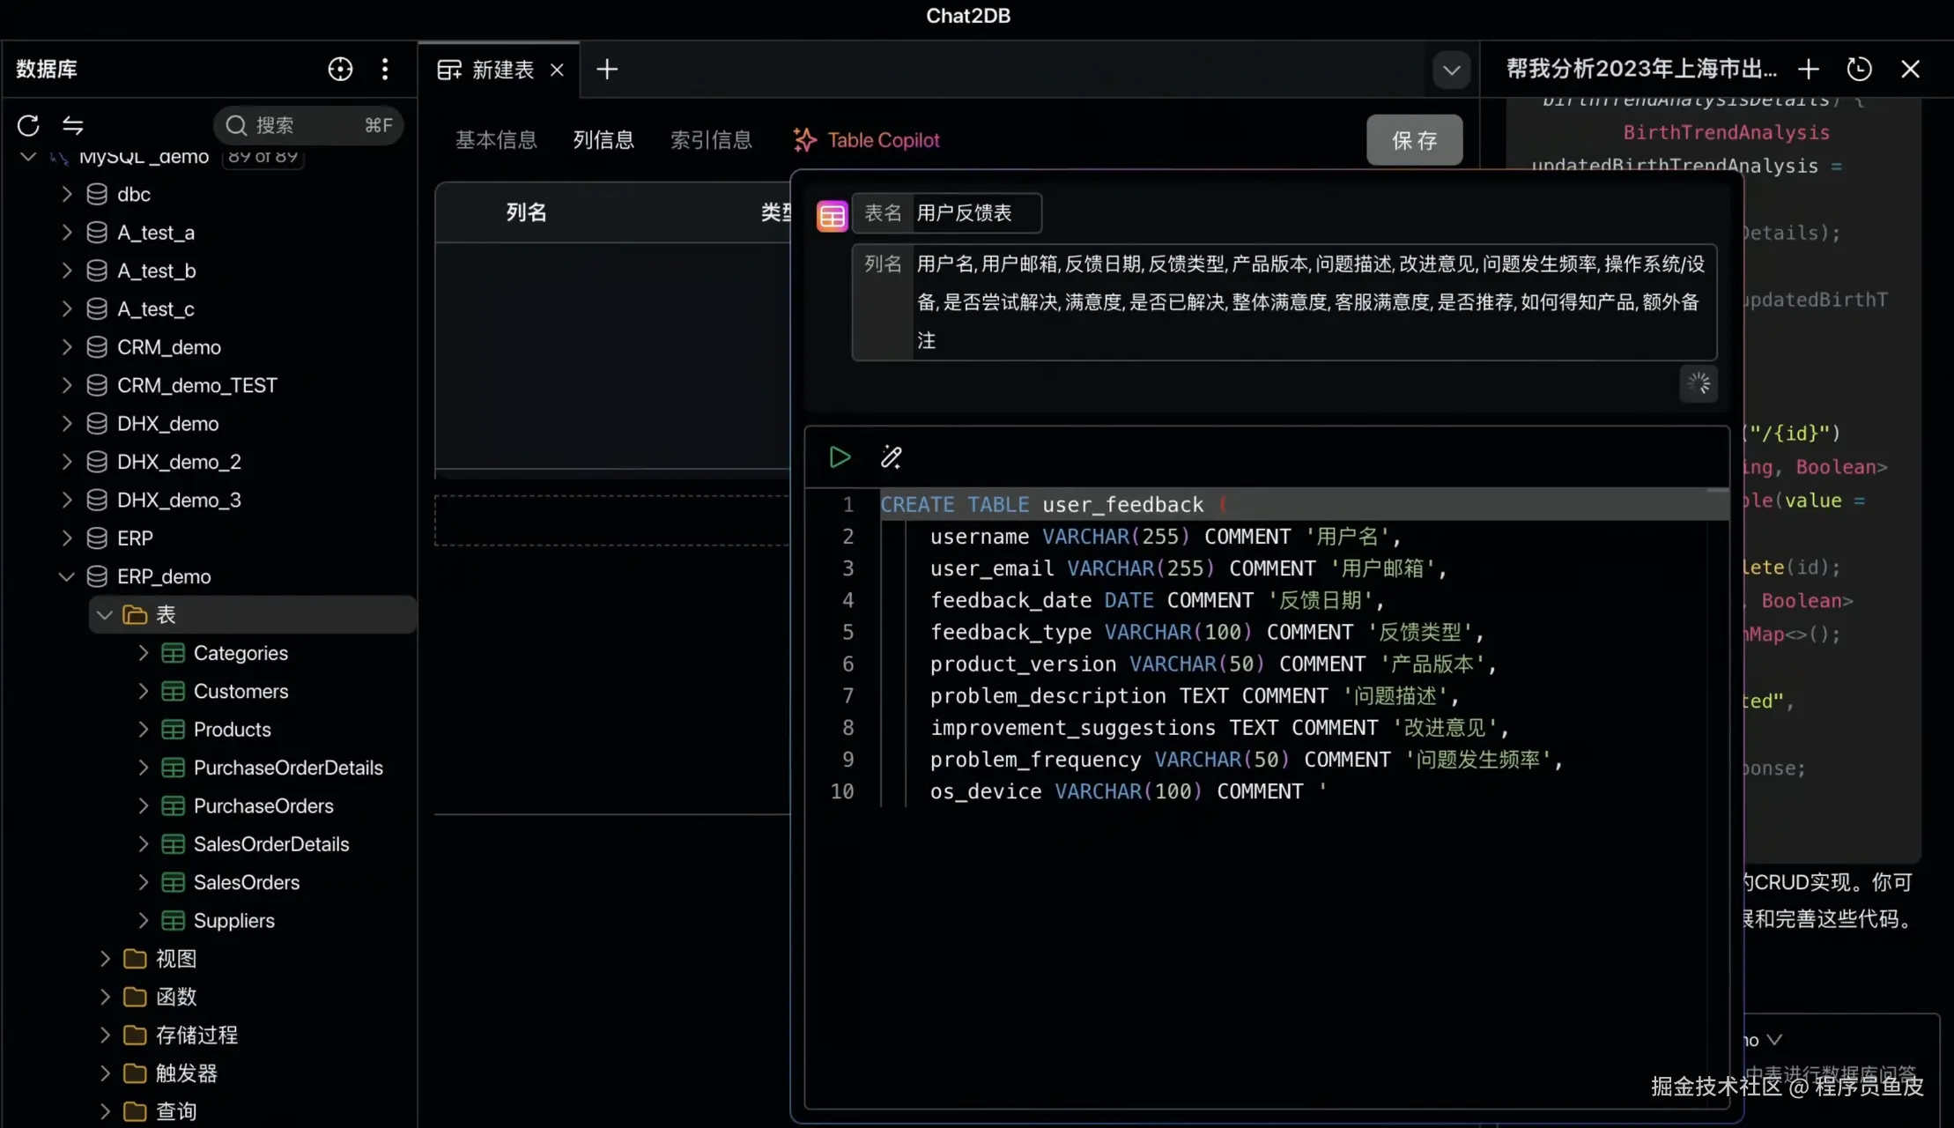The image size is (1954, 1128).
Task: Open the database panel three-dot menu
Action: point(385,69)
